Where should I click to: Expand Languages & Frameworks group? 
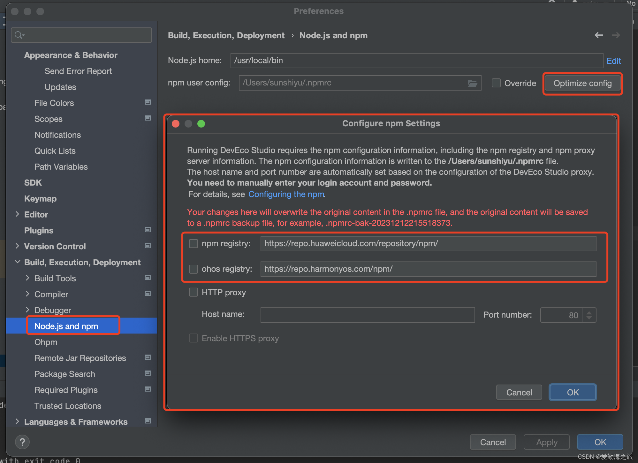click(17, 422)
